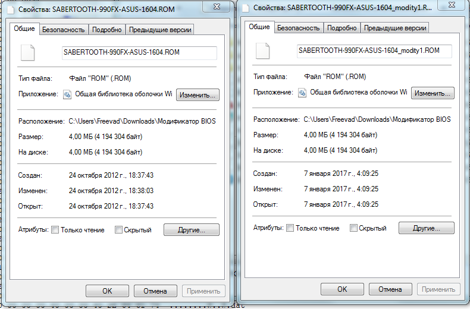Select Общие tab in left window
The height and width of the screenshot is (309, 470).
(x=24, y=29)
